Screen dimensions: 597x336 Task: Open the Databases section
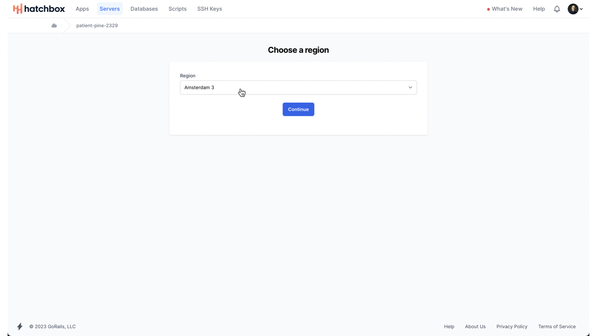[144, 9]
